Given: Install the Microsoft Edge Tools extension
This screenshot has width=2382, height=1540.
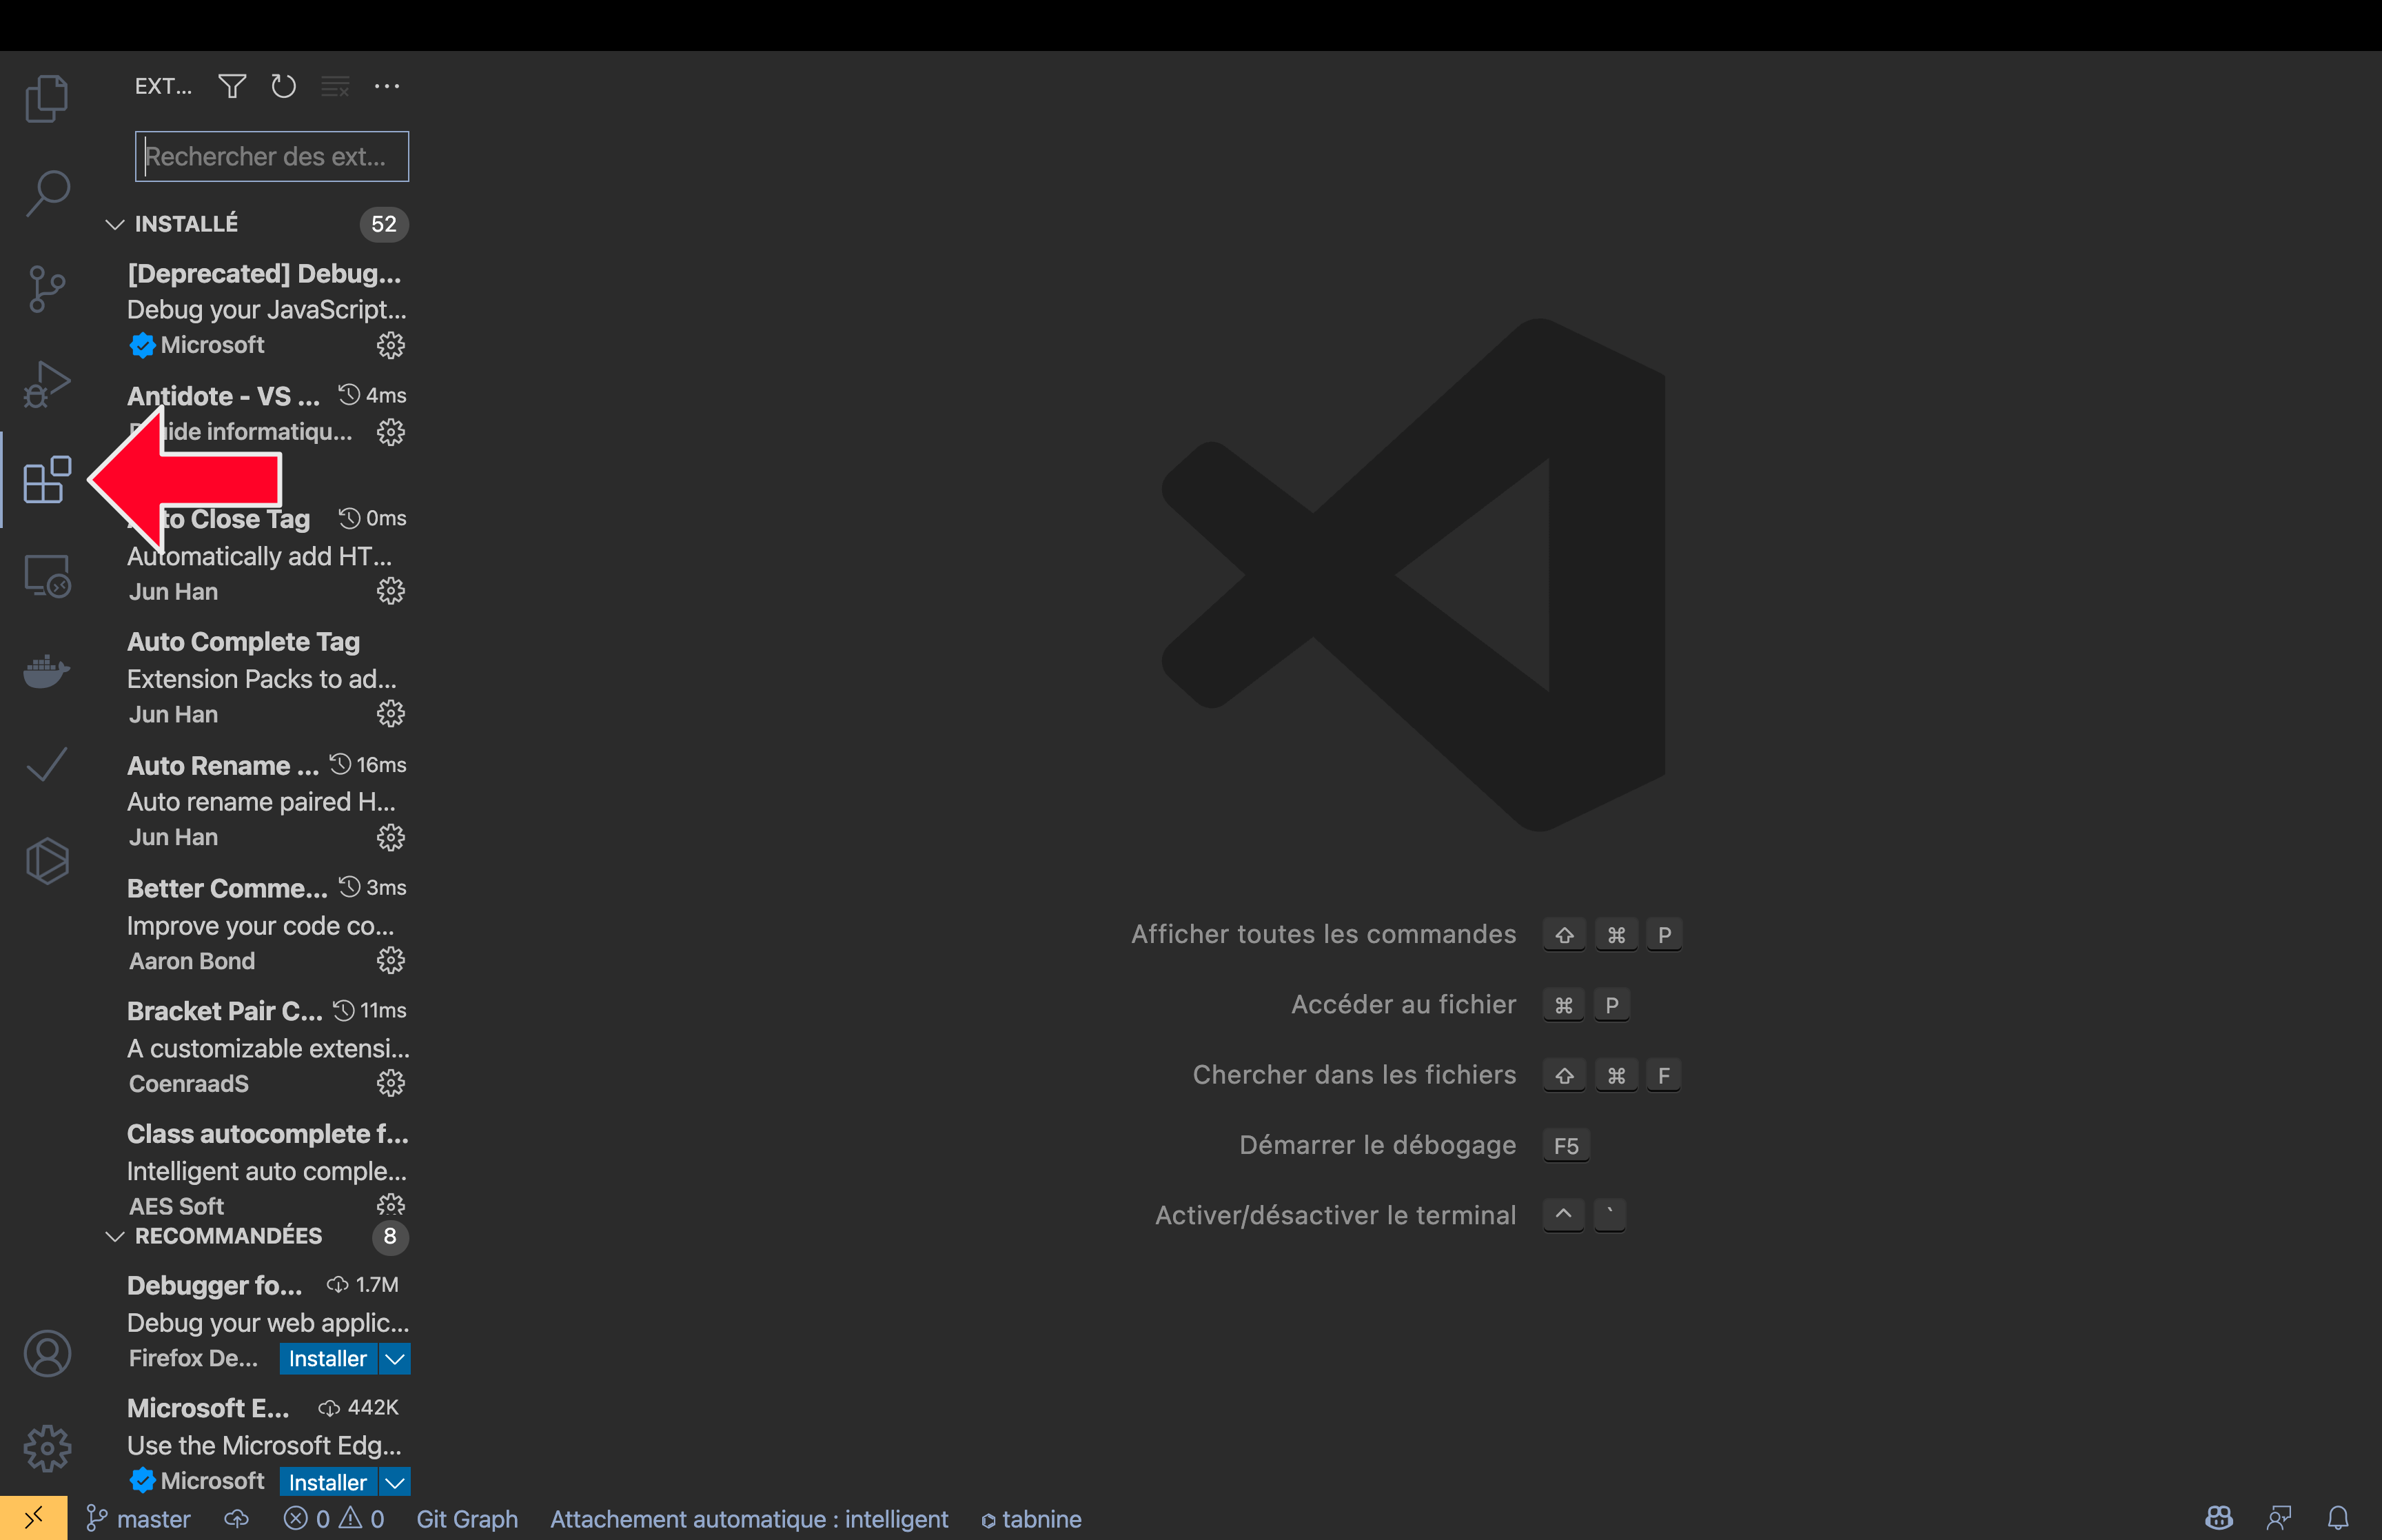Looking at the screenshot, I should pos(328,1482).
